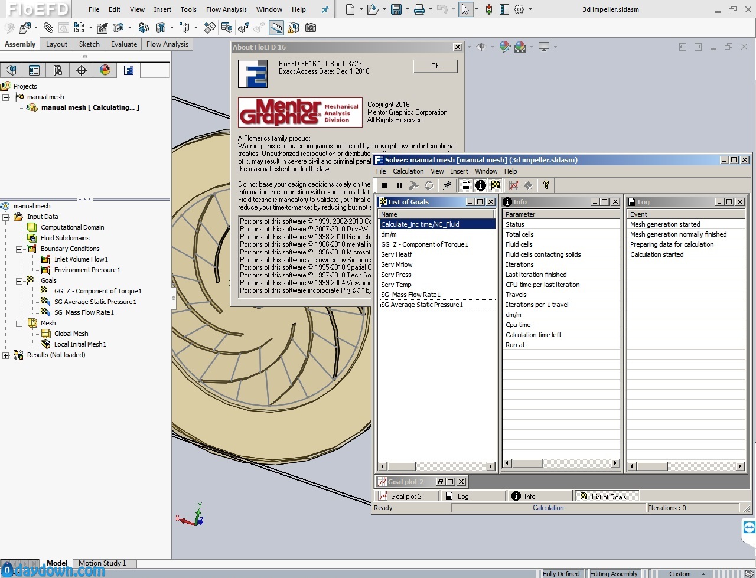The height and width of the screenshot is (578, 756).
Task: Click the Log taskbar button in solver
Action: pos(472,497)
